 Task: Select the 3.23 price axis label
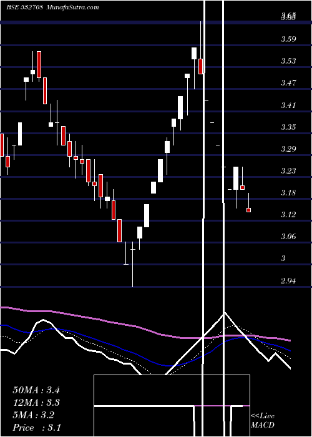click(x=288, y=171)
